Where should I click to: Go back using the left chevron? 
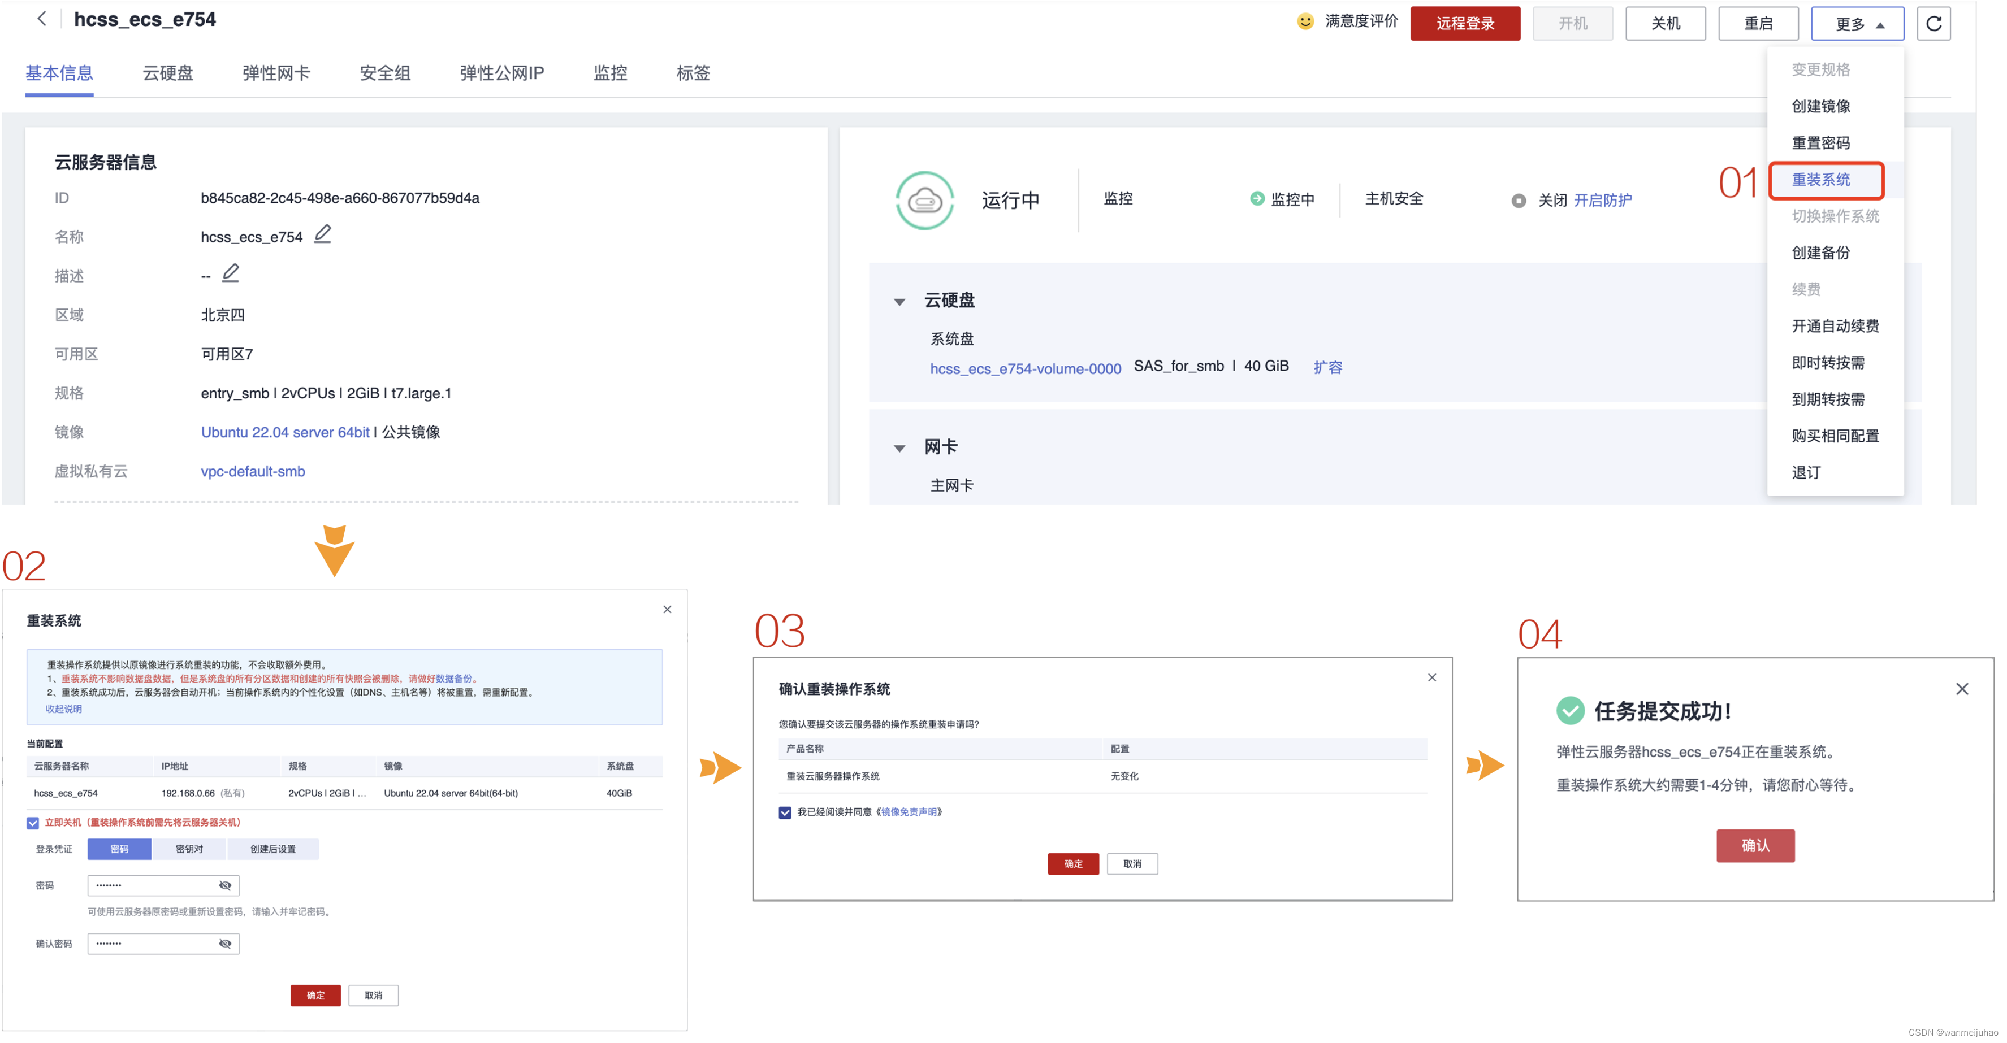click(x=42, y=19)
